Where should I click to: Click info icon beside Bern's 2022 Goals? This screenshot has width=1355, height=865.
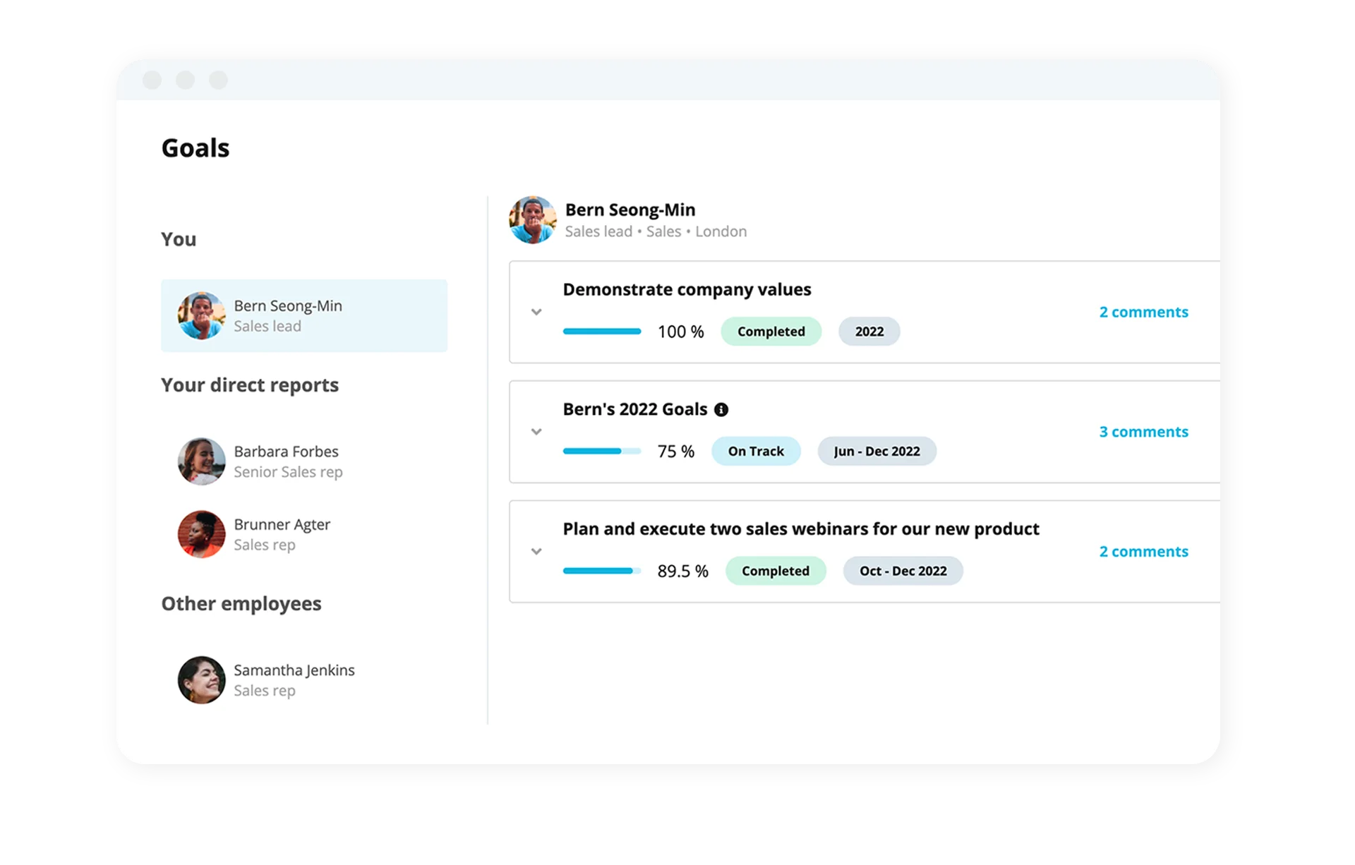pyautogui.click(x=721, y=410)
